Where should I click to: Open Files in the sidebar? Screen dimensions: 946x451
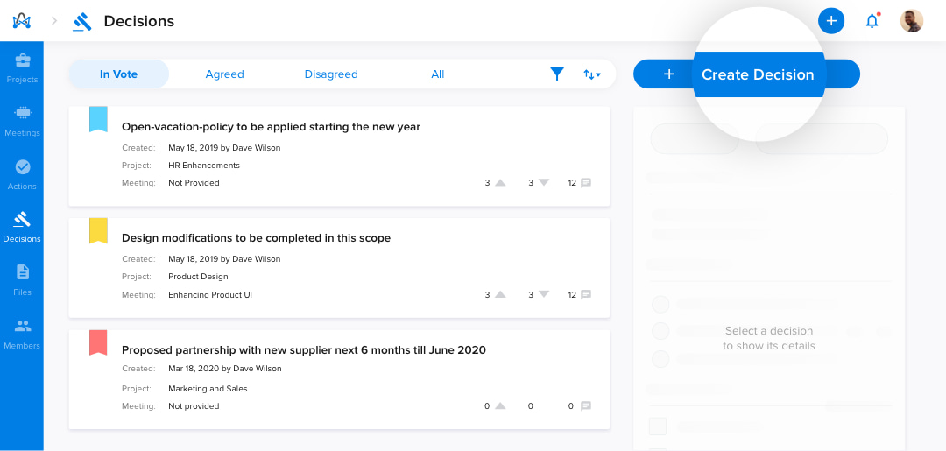pyautogui.click(x=22, y=280)
